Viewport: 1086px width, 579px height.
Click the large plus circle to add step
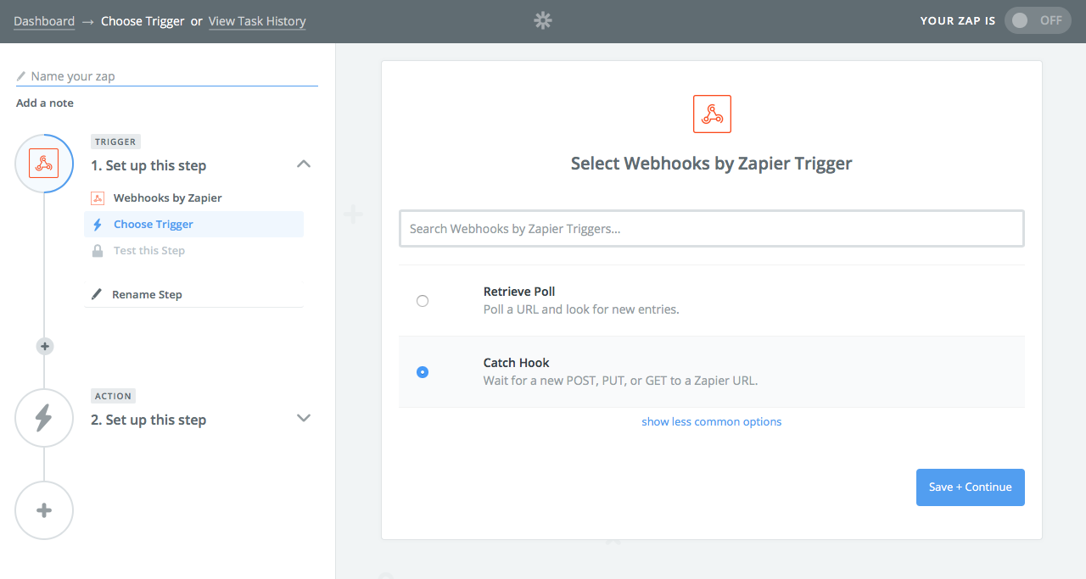coord(44,510)
